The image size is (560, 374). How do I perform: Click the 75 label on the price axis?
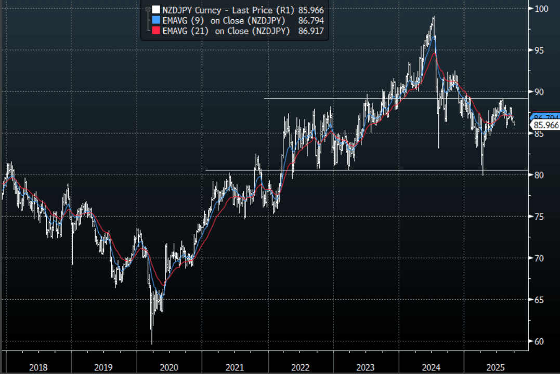(x=539, y=217)
